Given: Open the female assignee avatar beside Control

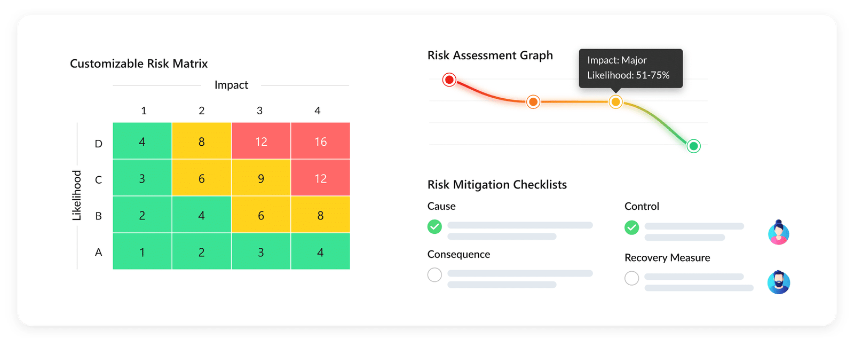Looking at the screenshot, I should click(778, 232).
